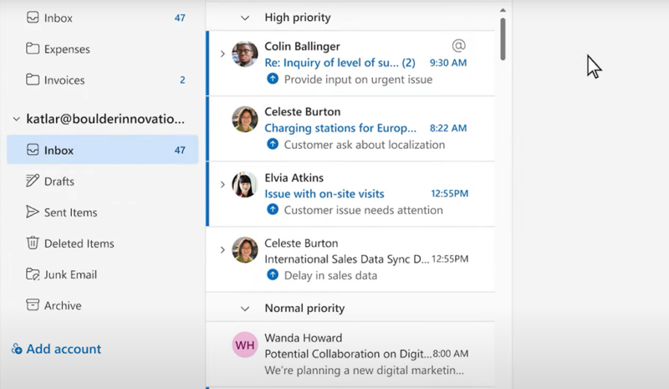Click Celeste Burton's photo on Sales Data email

(x=245, y=250)
